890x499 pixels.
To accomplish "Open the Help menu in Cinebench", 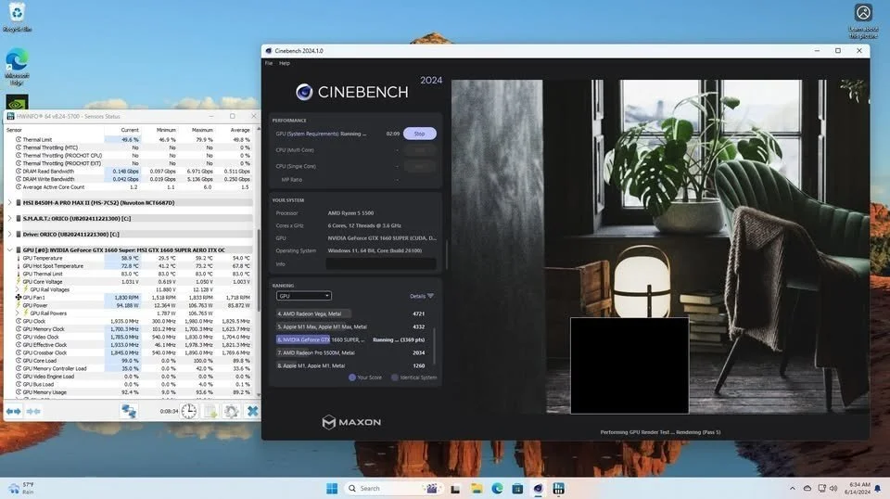I will point(285,64).
